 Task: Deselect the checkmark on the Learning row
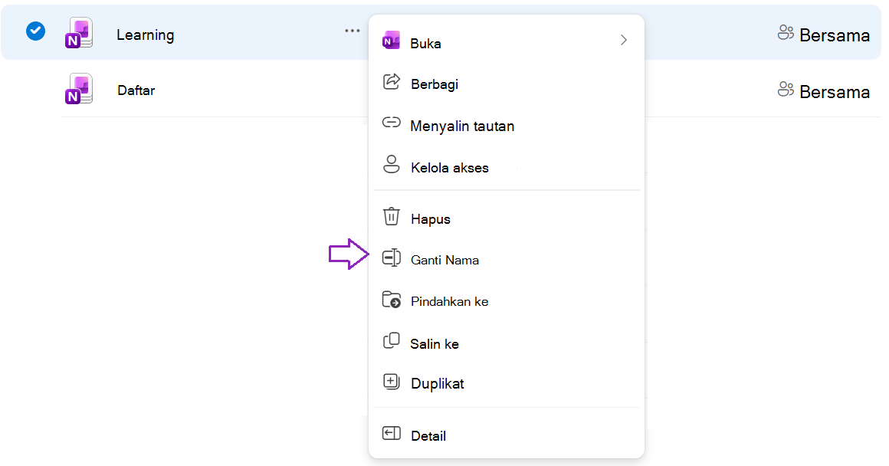pyautogui.click(x=36, y=31)
